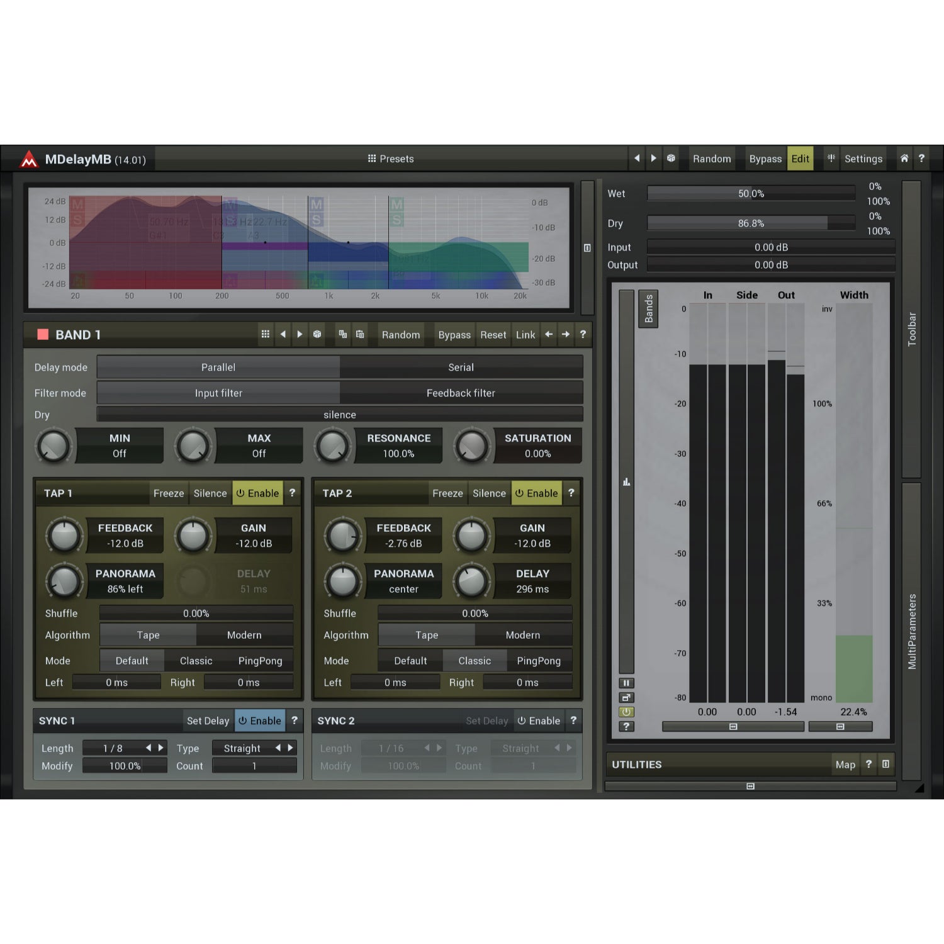Adjust the Dry level slider
The width and height of the screenshot is (944, 944).
click(751, 223)
